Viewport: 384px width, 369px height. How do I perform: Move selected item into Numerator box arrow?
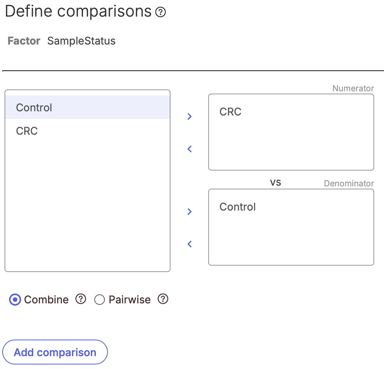coord(189,117)
